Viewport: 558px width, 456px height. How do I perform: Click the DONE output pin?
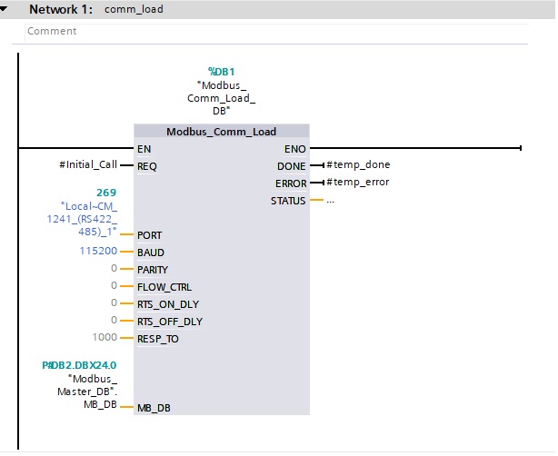[x=292, y=166]
